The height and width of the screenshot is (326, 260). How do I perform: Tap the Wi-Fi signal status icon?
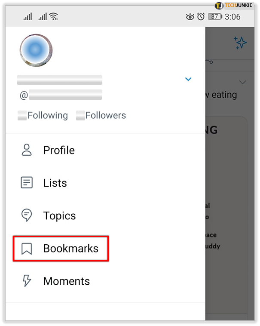pos(54,17)
